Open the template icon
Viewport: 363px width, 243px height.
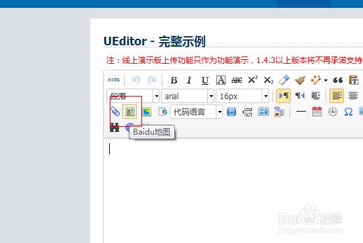coord(264,112)
